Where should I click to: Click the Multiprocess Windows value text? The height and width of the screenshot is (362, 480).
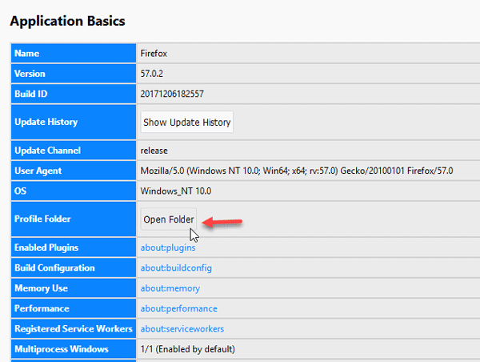188,349
